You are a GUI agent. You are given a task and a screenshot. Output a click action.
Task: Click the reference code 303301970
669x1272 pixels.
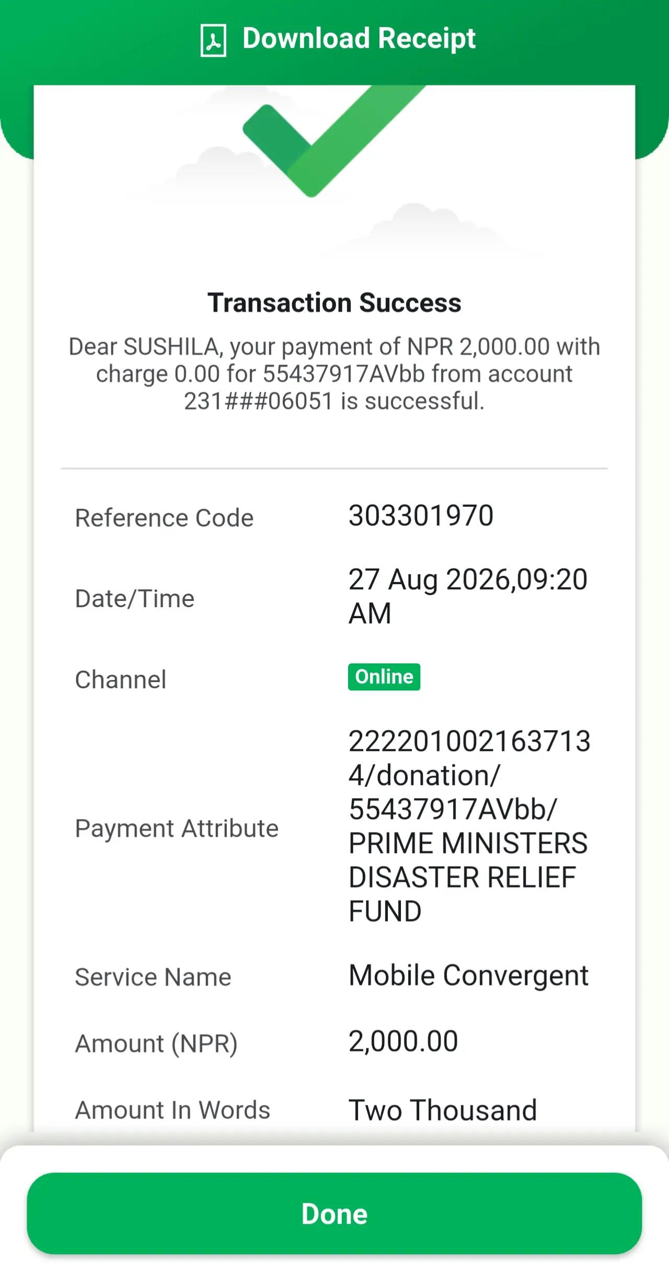pos(421,516)
